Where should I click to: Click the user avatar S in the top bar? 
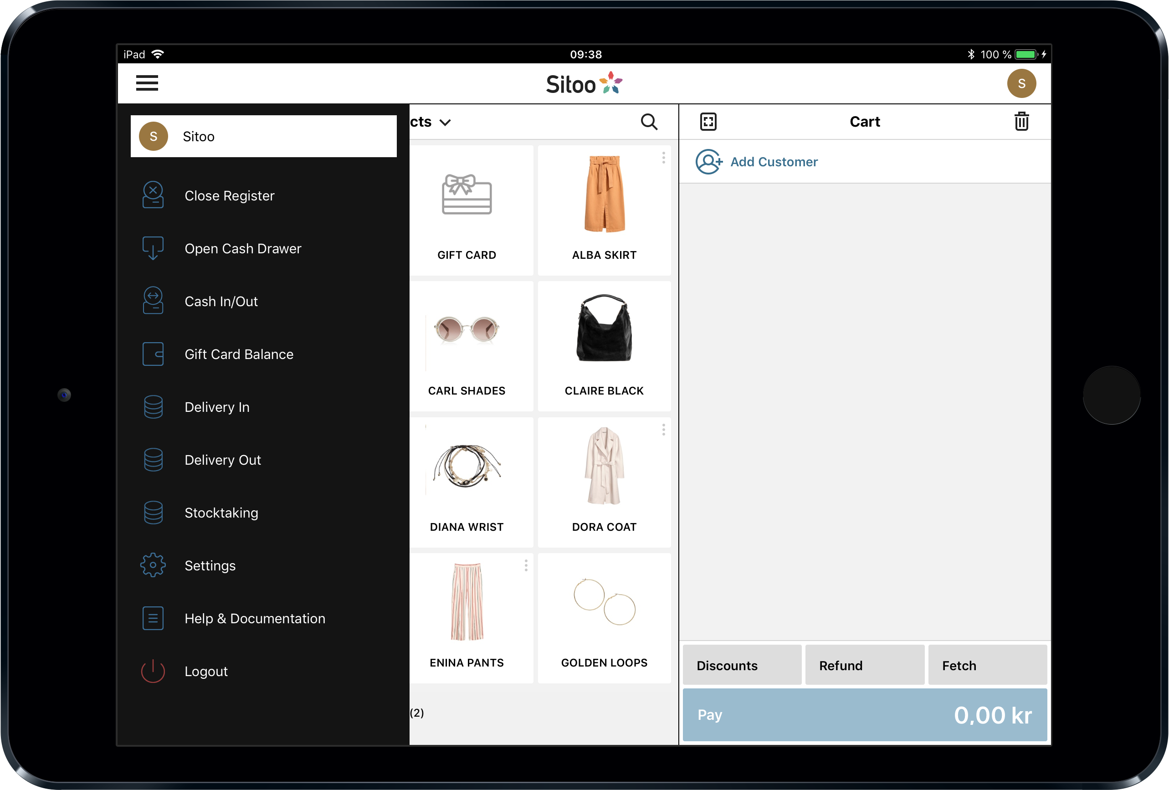[x=1021, y=83]
